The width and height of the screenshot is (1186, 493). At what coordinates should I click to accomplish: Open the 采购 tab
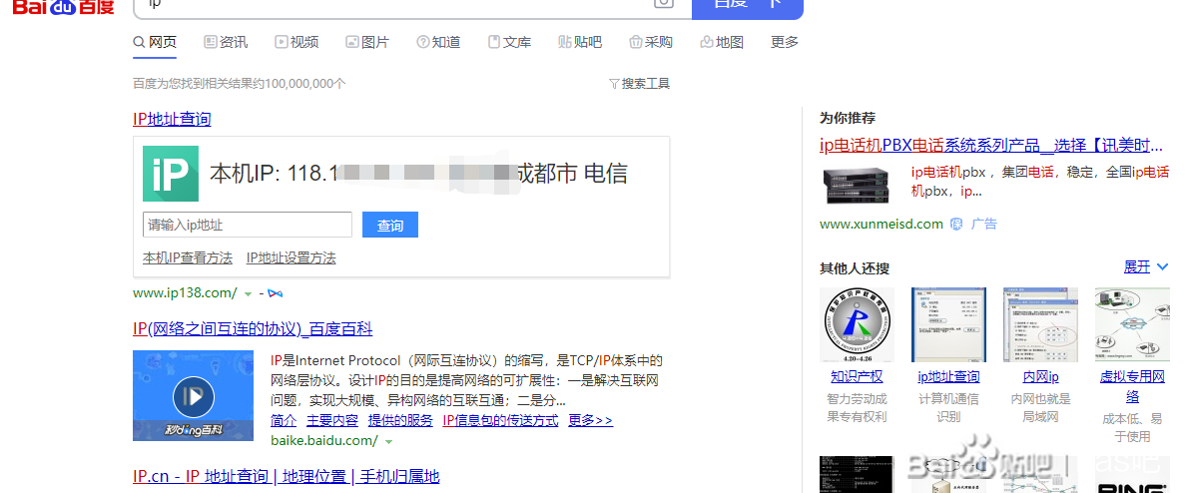[651, 42]
